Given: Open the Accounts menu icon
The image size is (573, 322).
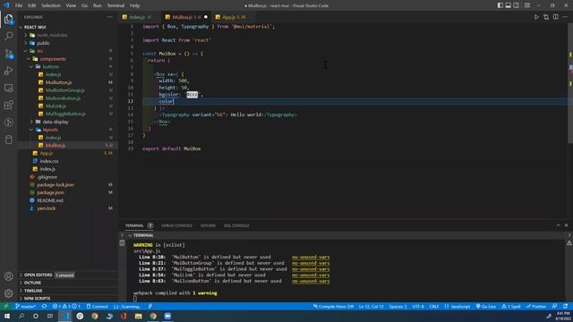Looking at the screenshot, I should 8,276.
